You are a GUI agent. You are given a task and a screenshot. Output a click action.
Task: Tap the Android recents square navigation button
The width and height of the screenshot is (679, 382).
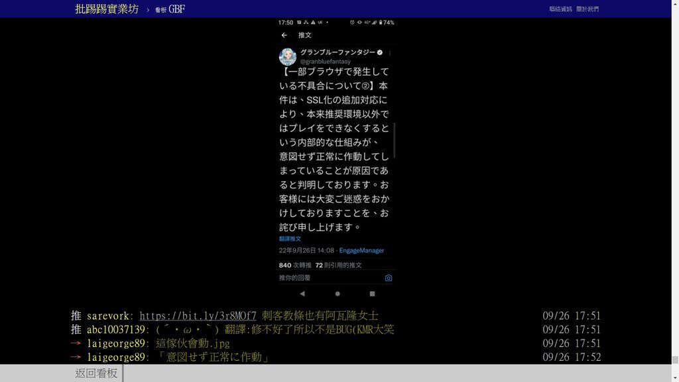372,294
